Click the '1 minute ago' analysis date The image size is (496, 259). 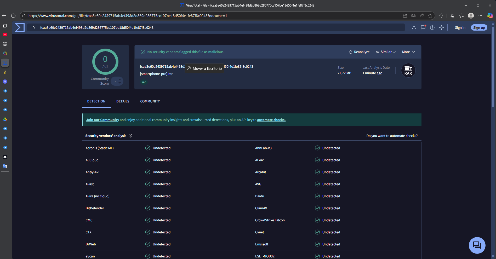coord(372,73)
